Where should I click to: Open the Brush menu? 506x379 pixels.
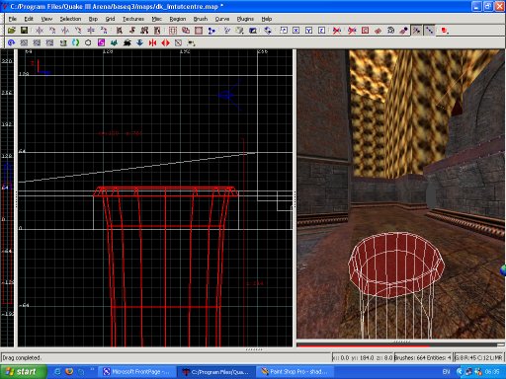201,19
